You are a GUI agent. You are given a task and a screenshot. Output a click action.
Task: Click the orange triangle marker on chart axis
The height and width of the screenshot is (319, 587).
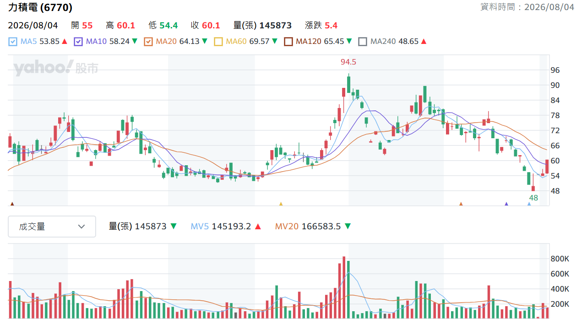tap(461, 204)
